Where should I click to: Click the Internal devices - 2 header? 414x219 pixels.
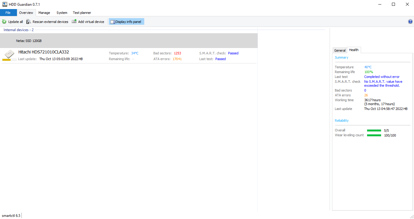tap(18, 30)
